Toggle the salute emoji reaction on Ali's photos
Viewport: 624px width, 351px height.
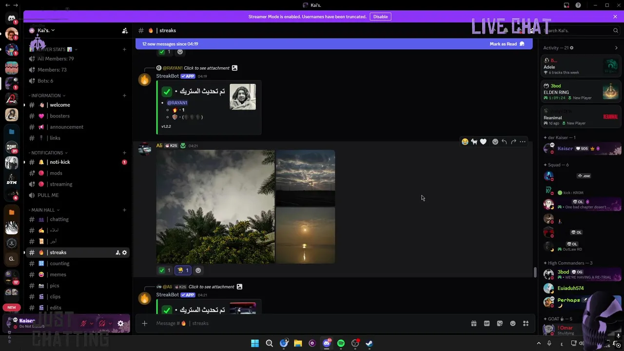(183, 270)
